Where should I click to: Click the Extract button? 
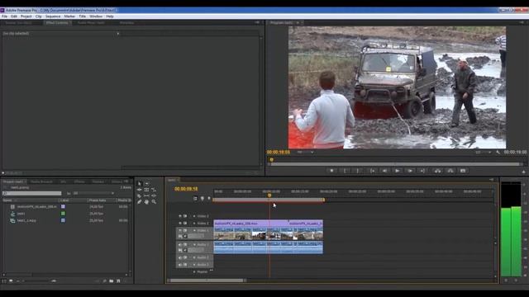click(450, 171)
